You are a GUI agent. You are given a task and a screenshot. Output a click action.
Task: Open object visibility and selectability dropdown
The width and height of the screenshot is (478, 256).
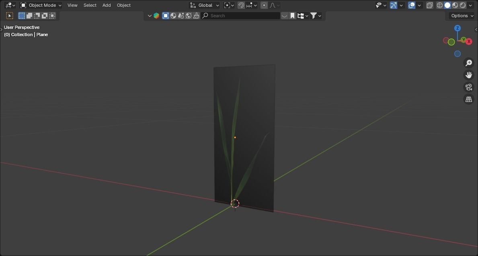pos(381,5)
